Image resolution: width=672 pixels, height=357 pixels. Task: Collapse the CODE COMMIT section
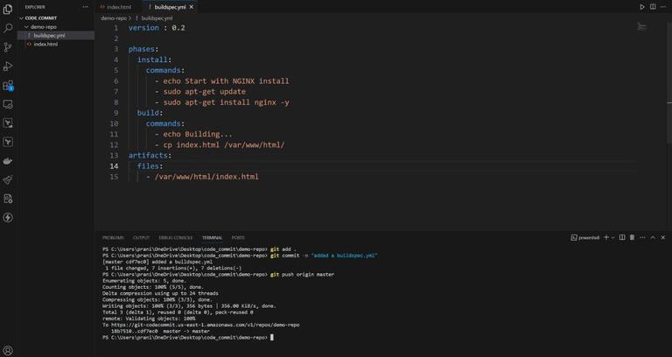[21, 18]
